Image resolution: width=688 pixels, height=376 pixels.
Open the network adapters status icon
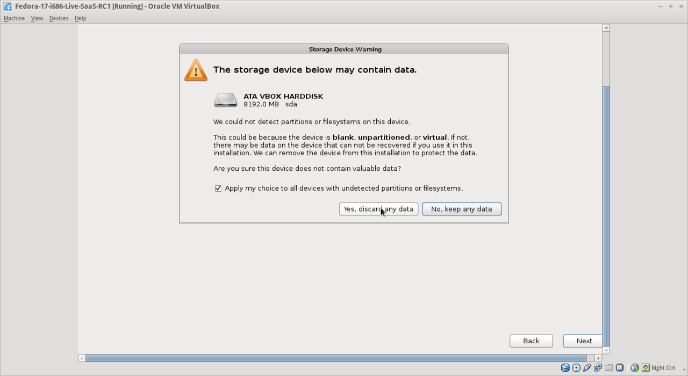click(597, 367)
